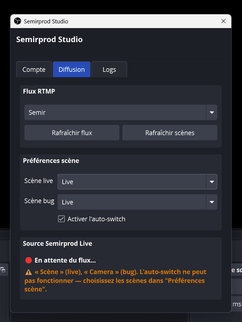Click the arrow of the Semir combo box

click(212, 112)
